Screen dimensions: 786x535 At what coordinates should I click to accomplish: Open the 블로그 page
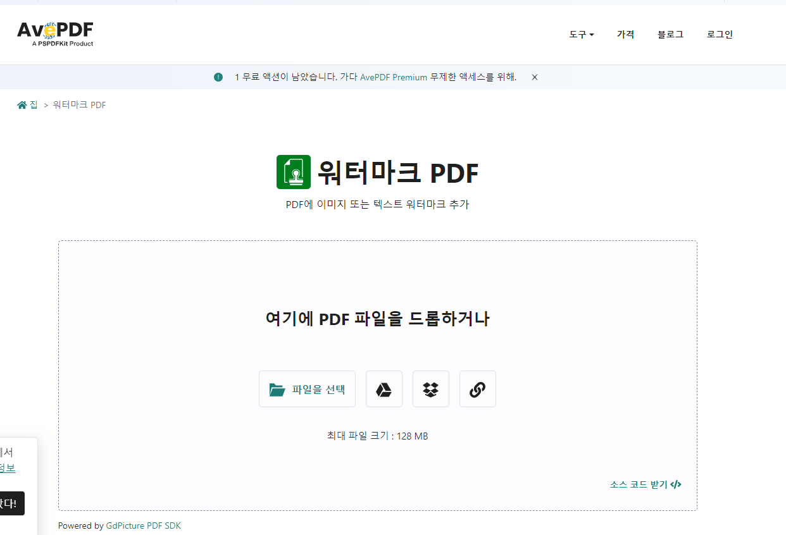670,35
